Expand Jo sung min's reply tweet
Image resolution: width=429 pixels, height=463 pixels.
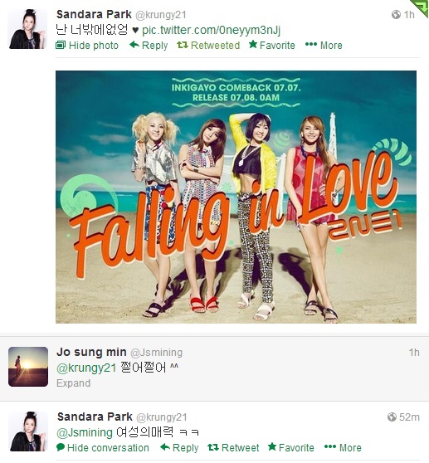74,383
